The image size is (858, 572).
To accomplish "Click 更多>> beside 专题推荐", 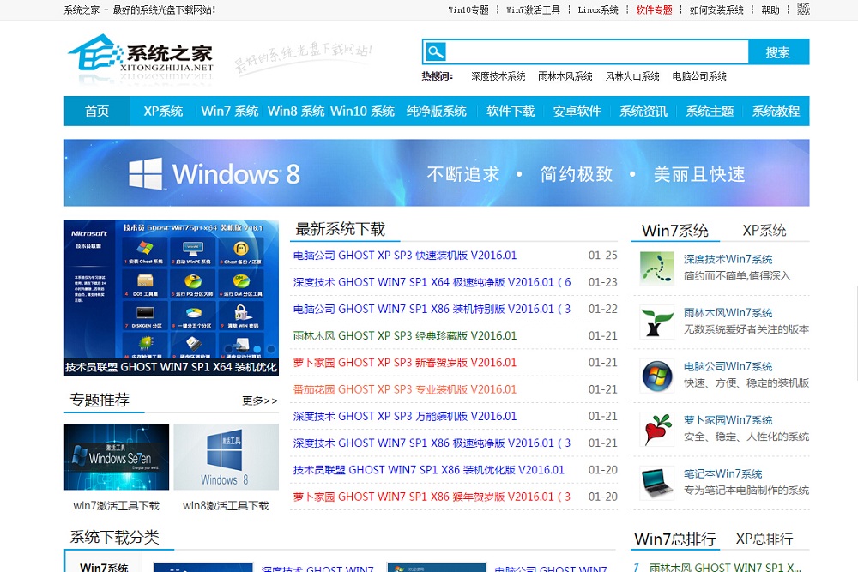I will 259,400.
